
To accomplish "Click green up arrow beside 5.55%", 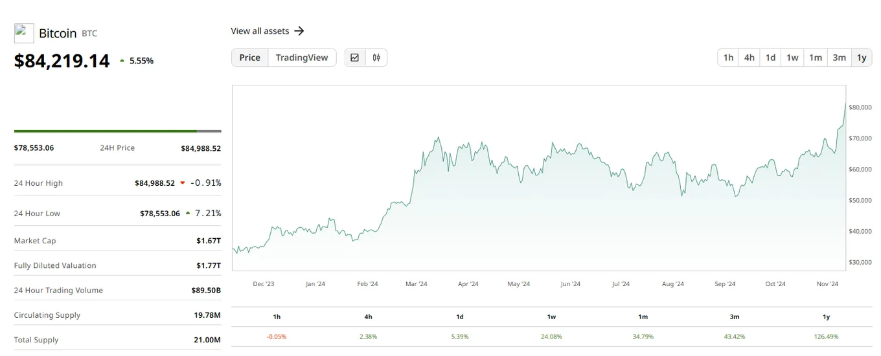I will click(x=122, y=61).
